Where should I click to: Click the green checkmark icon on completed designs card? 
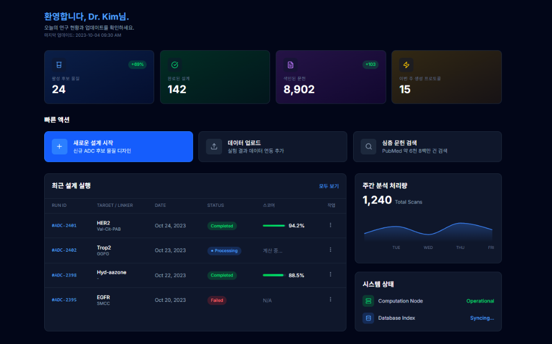[x=175, y=65]
